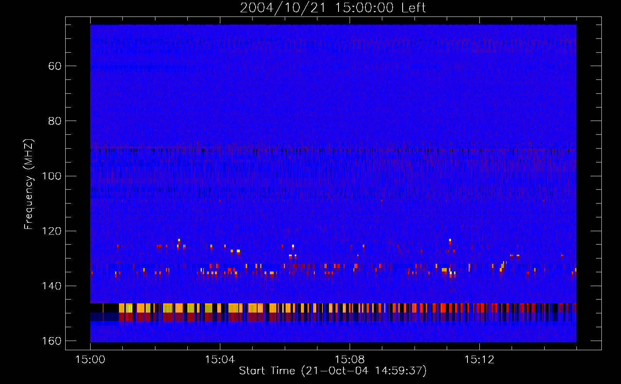Viewport: 621px width, 384px height.
Task: Click the dark interference line near 90 MHz
Action: coord(333,150)
